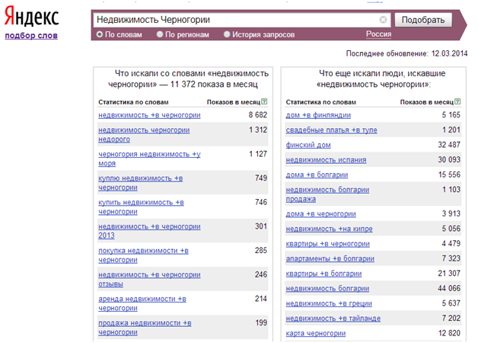Open 'дома +в болгарии' link
Viewport: 478px width, 343px height.
pos(317,175)
